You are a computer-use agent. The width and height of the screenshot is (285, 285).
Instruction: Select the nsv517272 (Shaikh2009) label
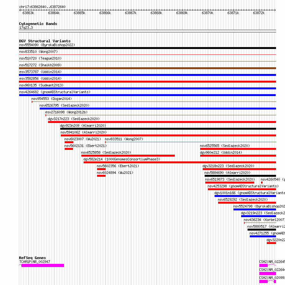point(40,65)
